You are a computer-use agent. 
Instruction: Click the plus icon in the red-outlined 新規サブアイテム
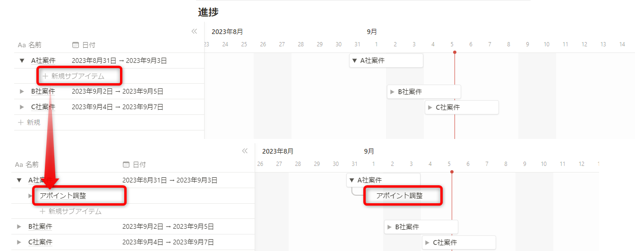45,76
